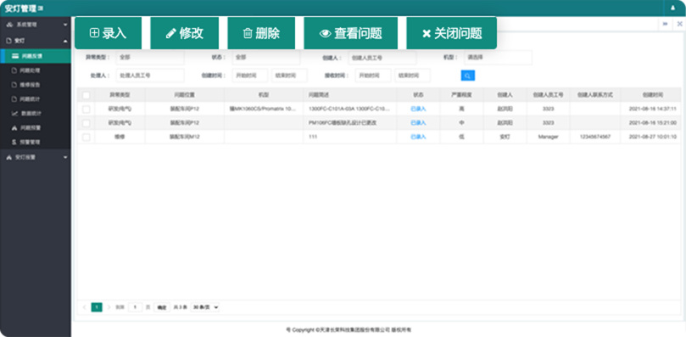
Task: Click the 确定 pagination confirm button
Action: 162,307
